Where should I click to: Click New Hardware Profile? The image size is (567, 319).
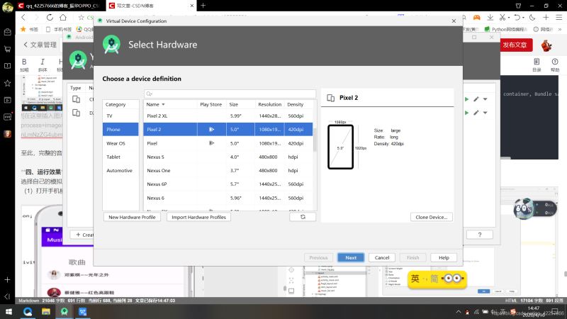(132, 217)
